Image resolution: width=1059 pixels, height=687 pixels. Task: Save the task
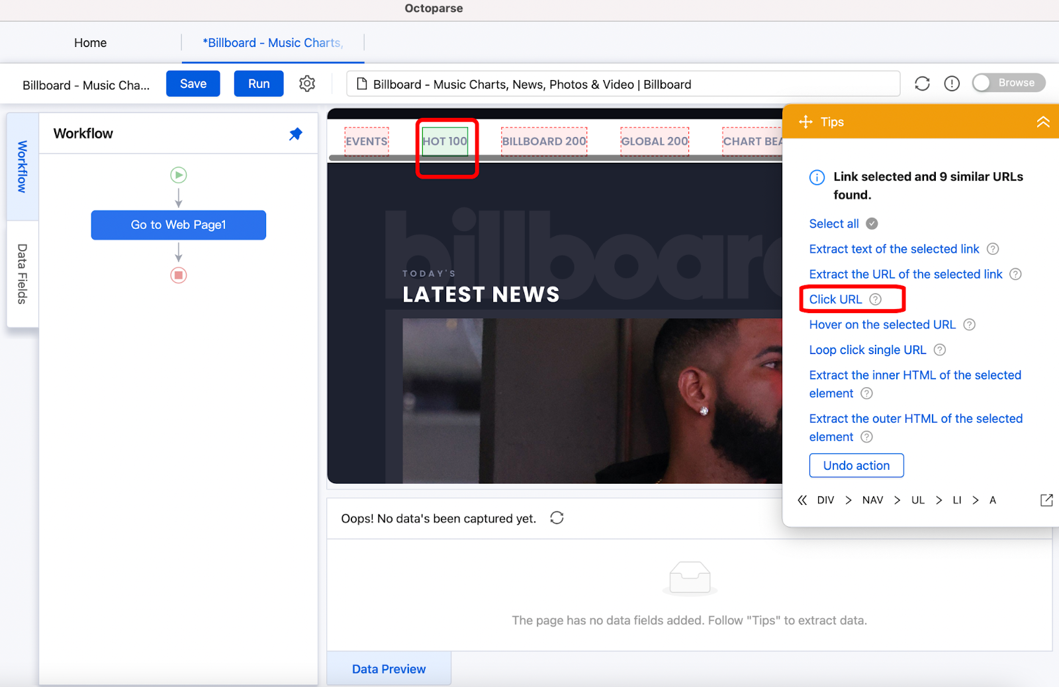[x=193, y=84]
